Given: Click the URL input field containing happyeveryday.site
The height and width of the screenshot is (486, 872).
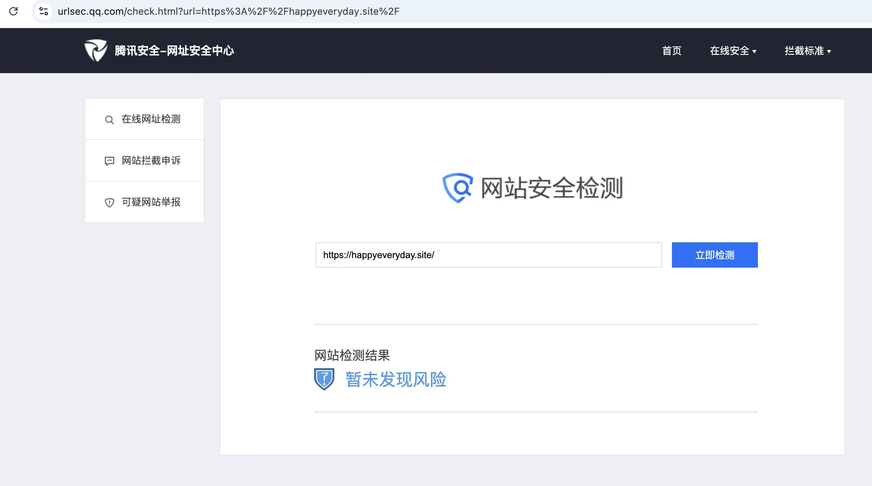Looking at the screenshot, I should 488,255.
